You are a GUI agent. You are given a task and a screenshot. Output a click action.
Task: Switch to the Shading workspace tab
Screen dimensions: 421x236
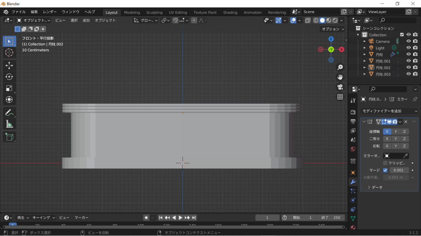point(230,12)
